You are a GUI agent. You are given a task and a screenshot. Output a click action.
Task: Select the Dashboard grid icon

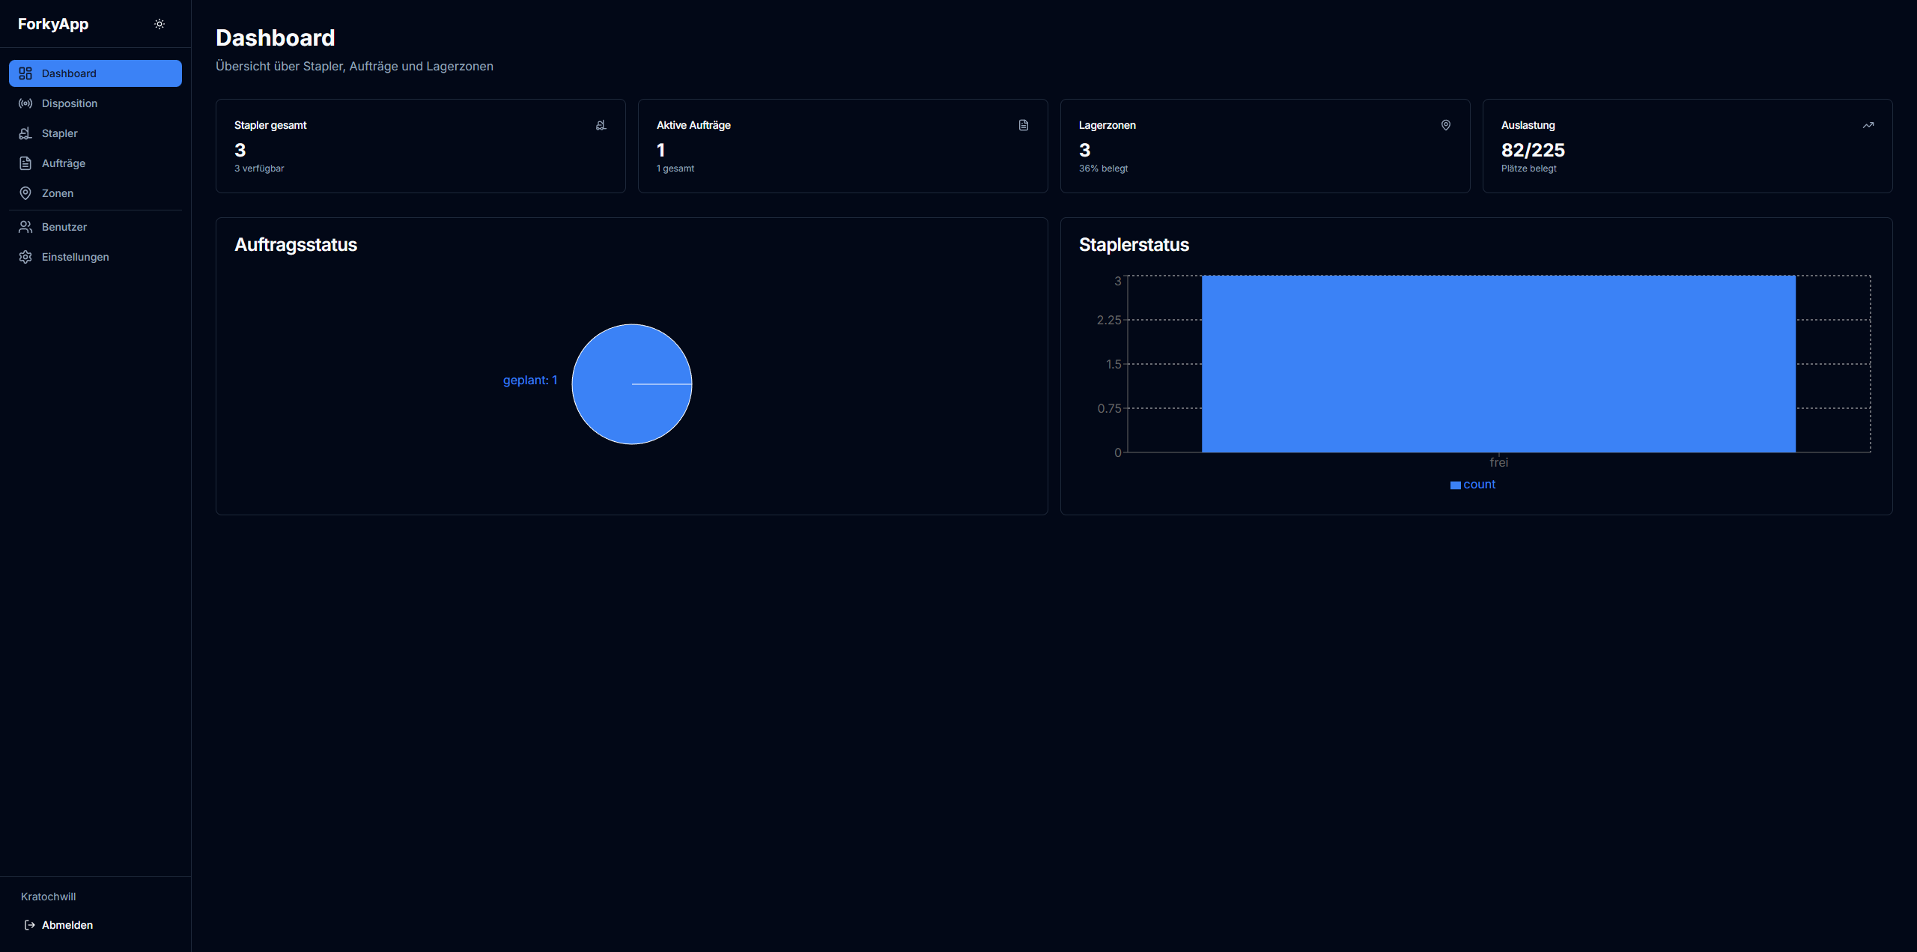coord(25,73)
